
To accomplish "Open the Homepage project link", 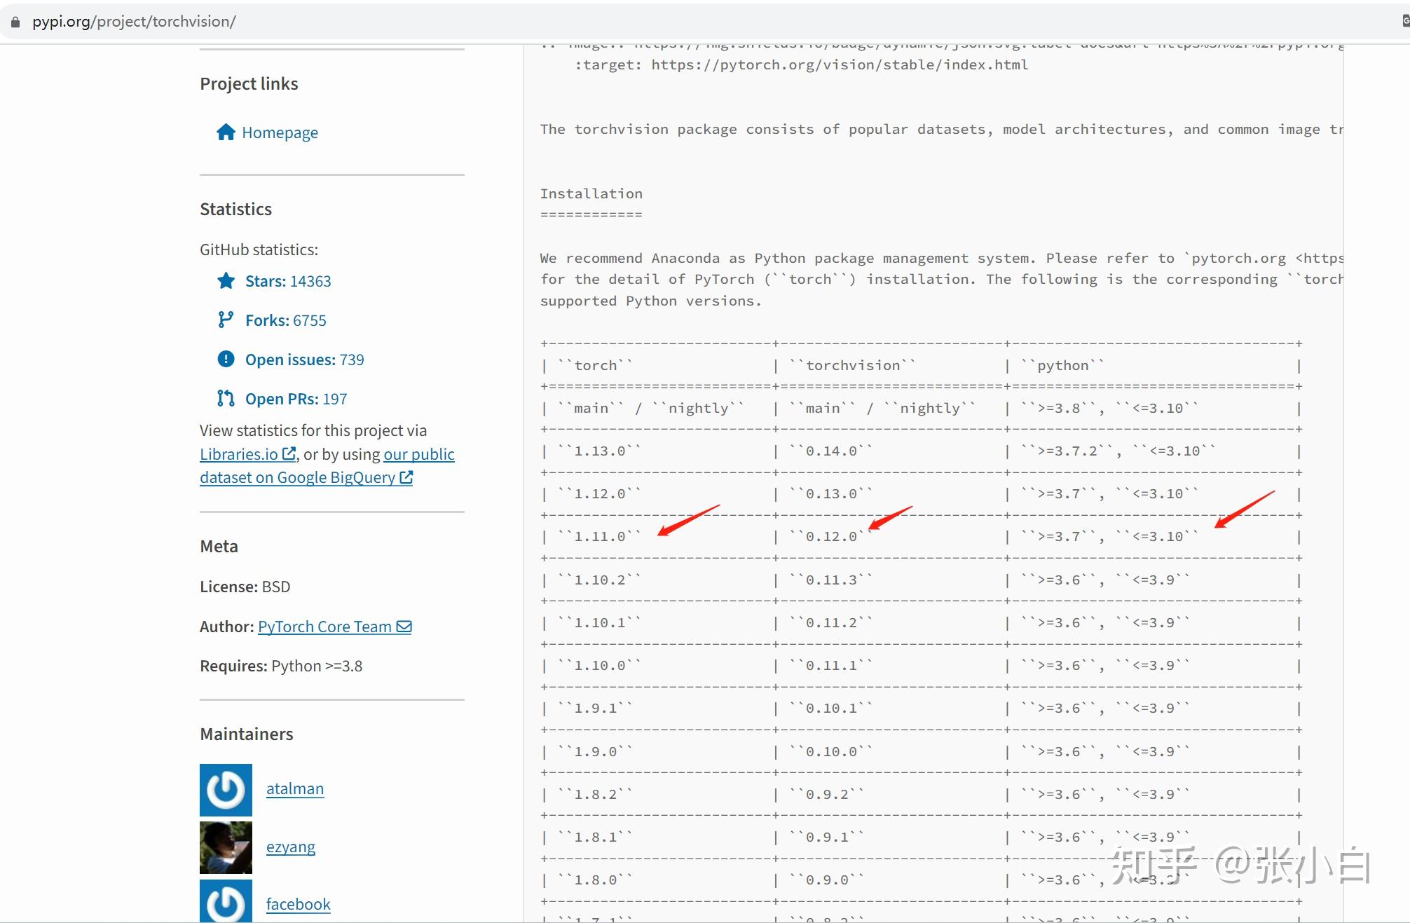I will click(280, 132).
